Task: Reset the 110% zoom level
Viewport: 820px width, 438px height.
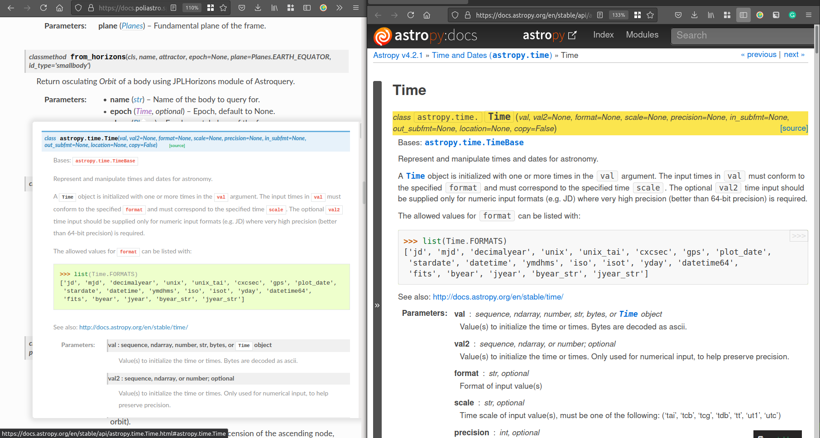Action: tap(192, 8)
